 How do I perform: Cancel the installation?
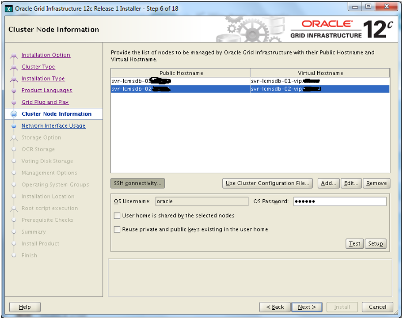click(377, 307)
